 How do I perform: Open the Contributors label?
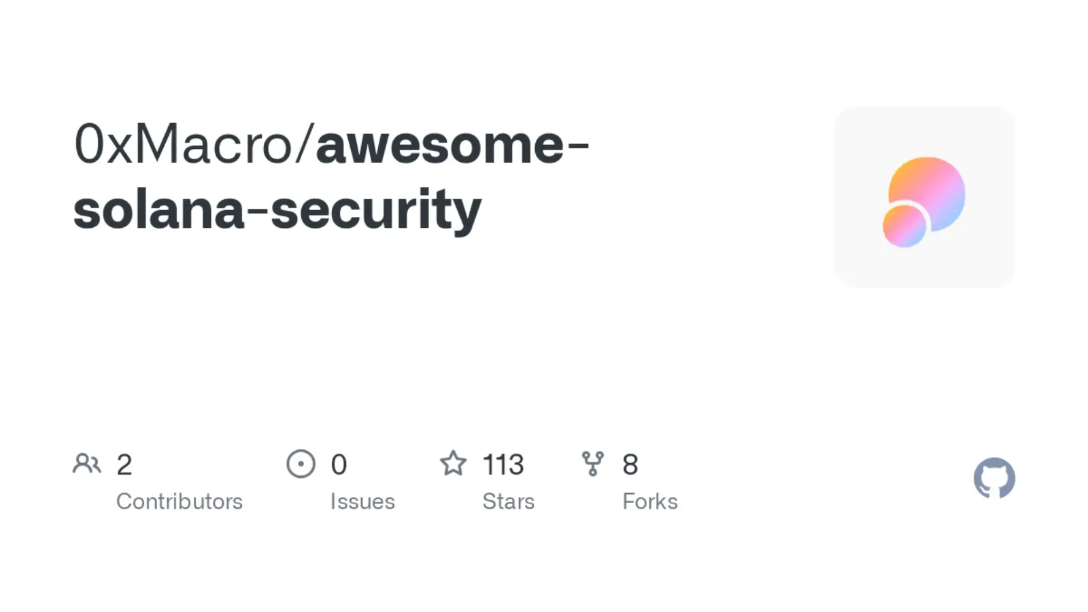(x=180, y=501)
